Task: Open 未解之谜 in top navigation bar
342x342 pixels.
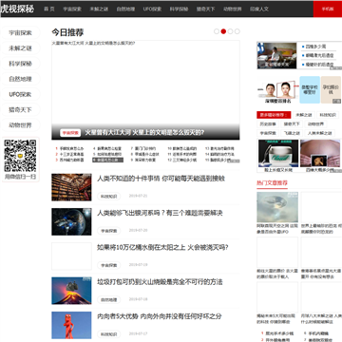Action: (x=99, y=9)
